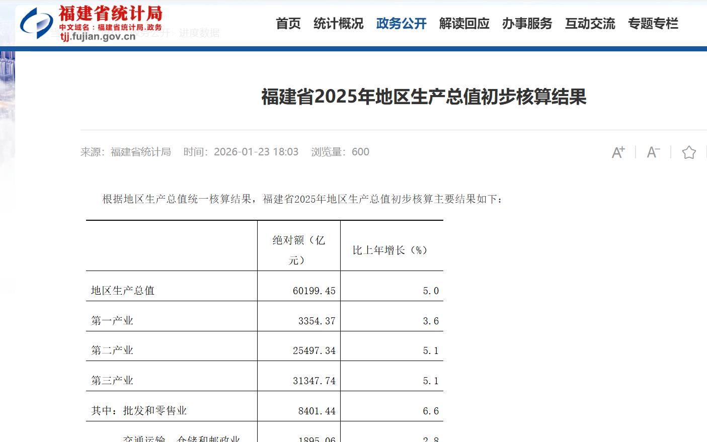Click the 福建省统计局 red site title
707x442 pixels.
111,14
